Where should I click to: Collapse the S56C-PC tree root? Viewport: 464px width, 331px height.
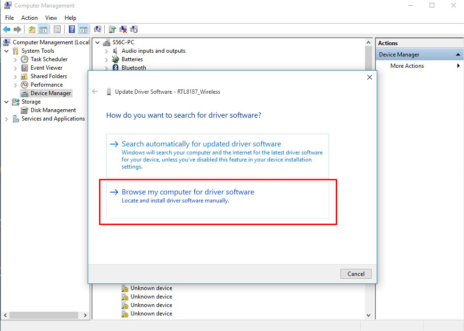(97, 42)
